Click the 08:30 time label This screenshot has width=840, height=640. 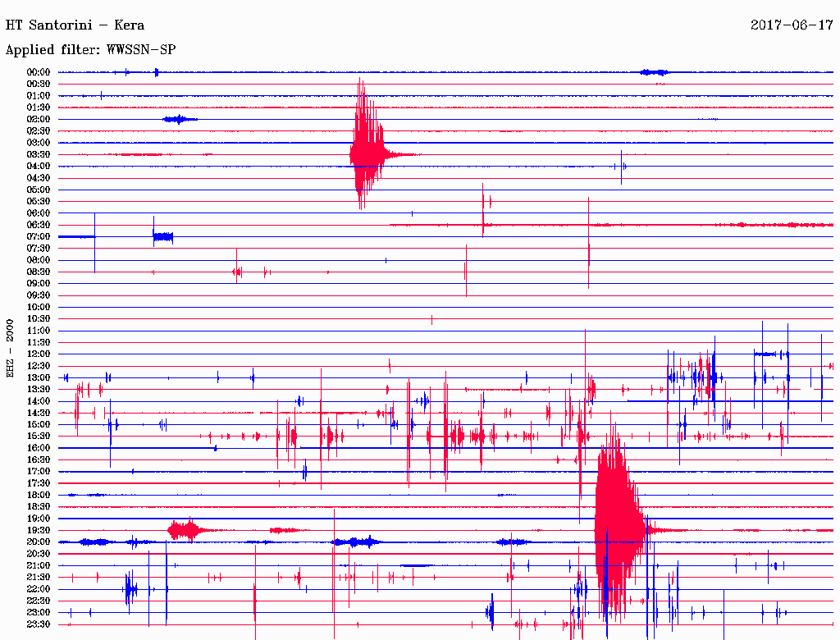(x=39, y=272)
